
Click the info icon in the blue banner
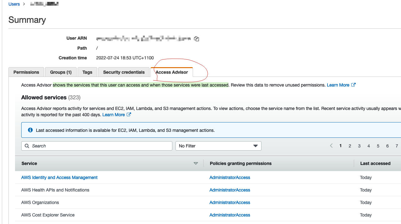[30, 130]
